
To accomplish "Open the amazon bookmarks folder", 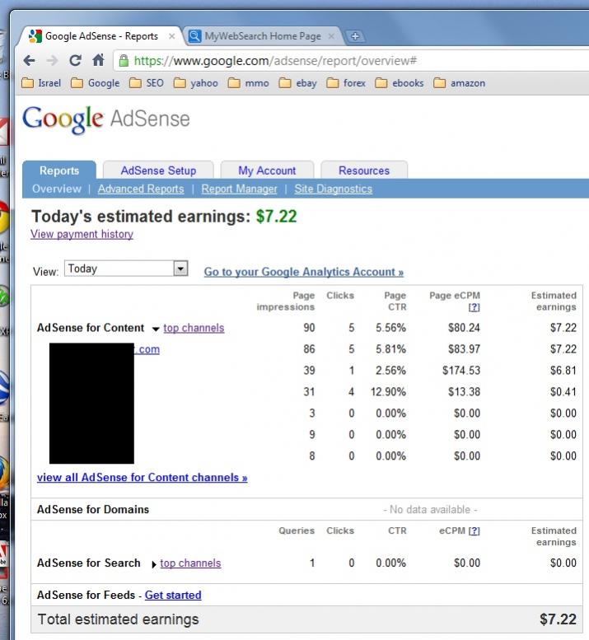I will [x=459, y=83].
